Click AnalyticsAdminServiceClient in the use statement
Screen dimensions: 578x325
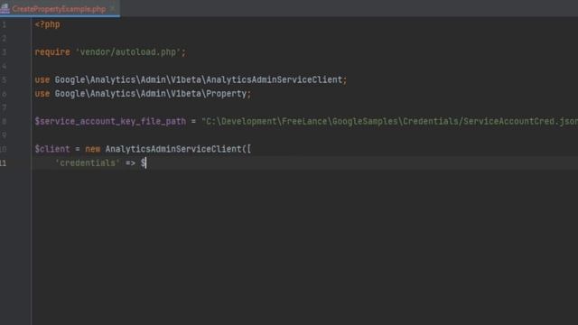[274, 80]
